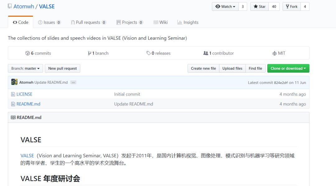
Task: View the 1 branch list
Action: pyautogui.click(x=98, y=53)
